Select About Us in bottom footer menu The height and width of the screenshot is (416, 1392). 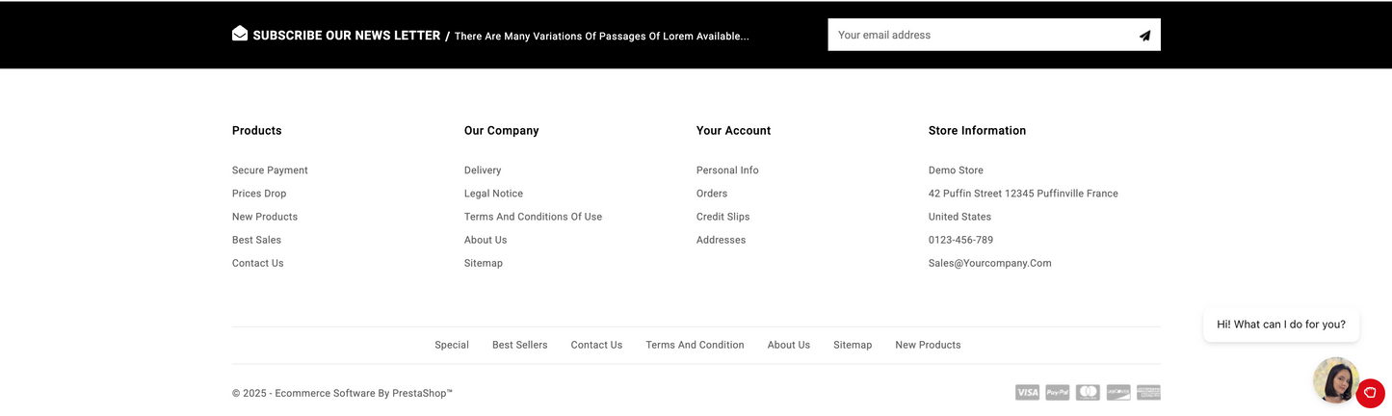point(789,345)
